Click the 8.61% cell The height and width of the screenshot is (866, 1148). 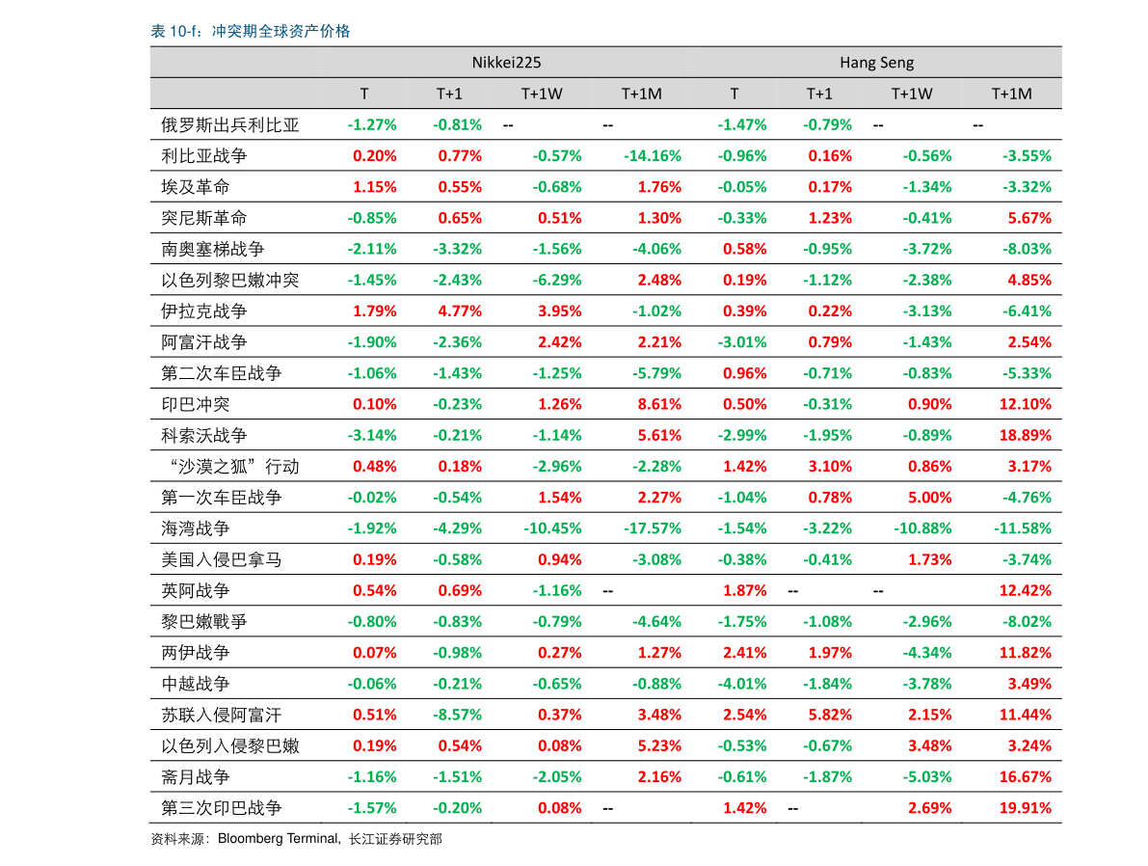pos(659,404)
